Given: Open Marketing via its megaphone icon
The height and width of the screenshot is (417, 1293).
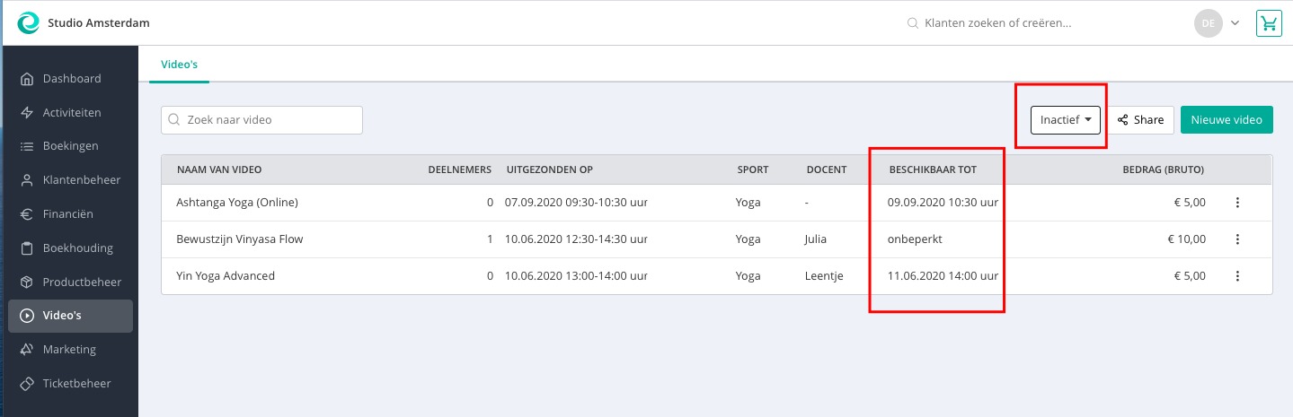Looking at the screenshot, I should click(27, 350).
